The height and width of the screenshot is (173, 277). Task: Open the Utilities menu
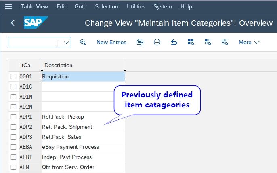pyautogui.click(x=136, y=7)
